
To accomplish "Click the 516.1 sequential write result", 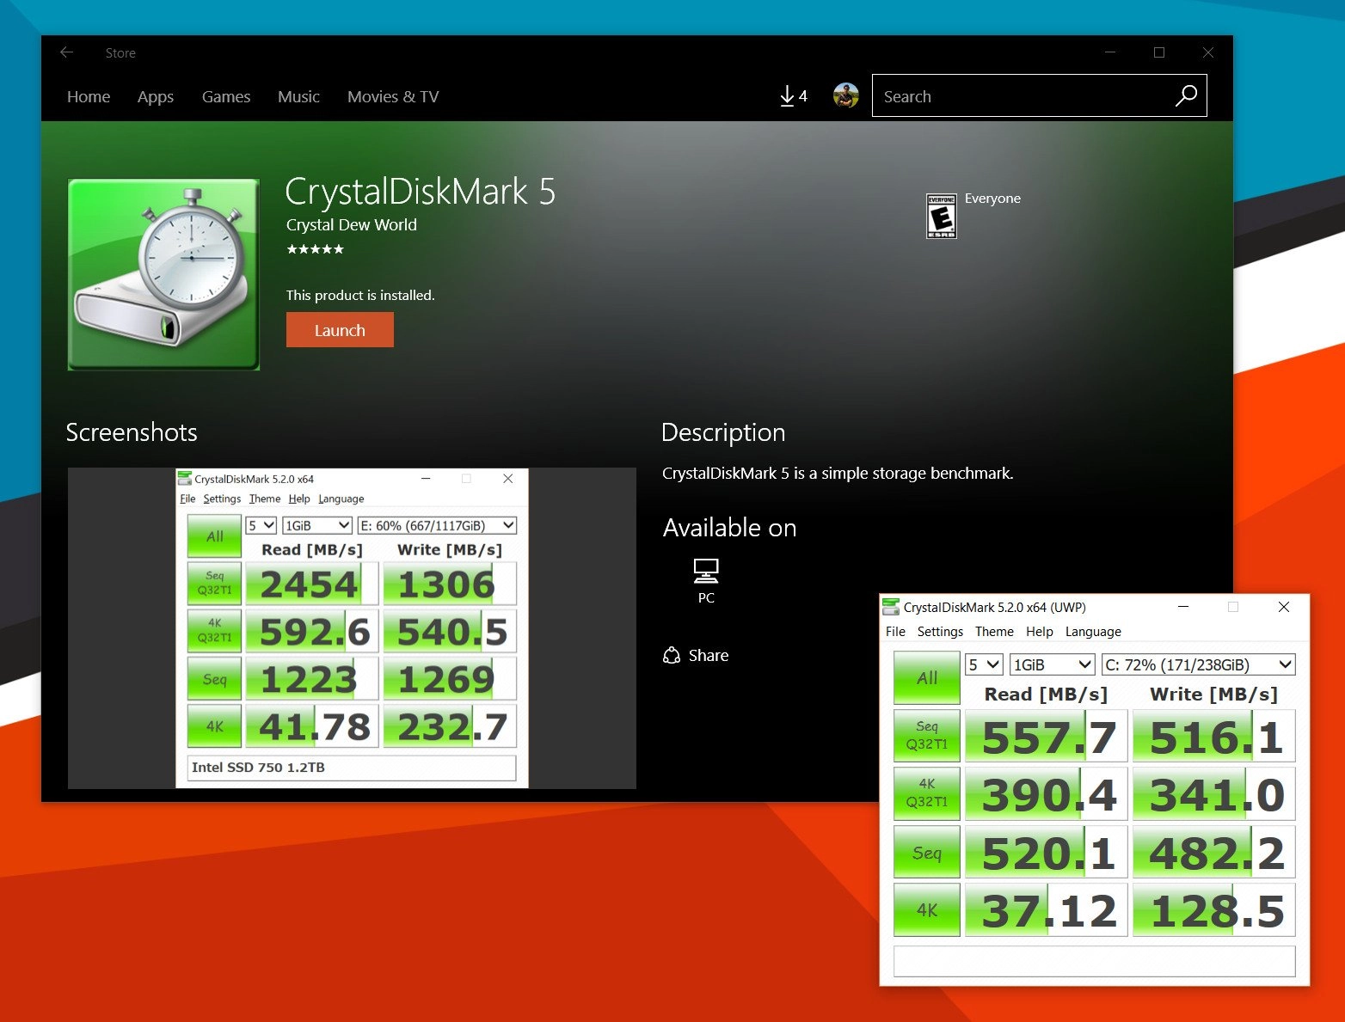I will pyautogui.click(x=1213, y=736).
